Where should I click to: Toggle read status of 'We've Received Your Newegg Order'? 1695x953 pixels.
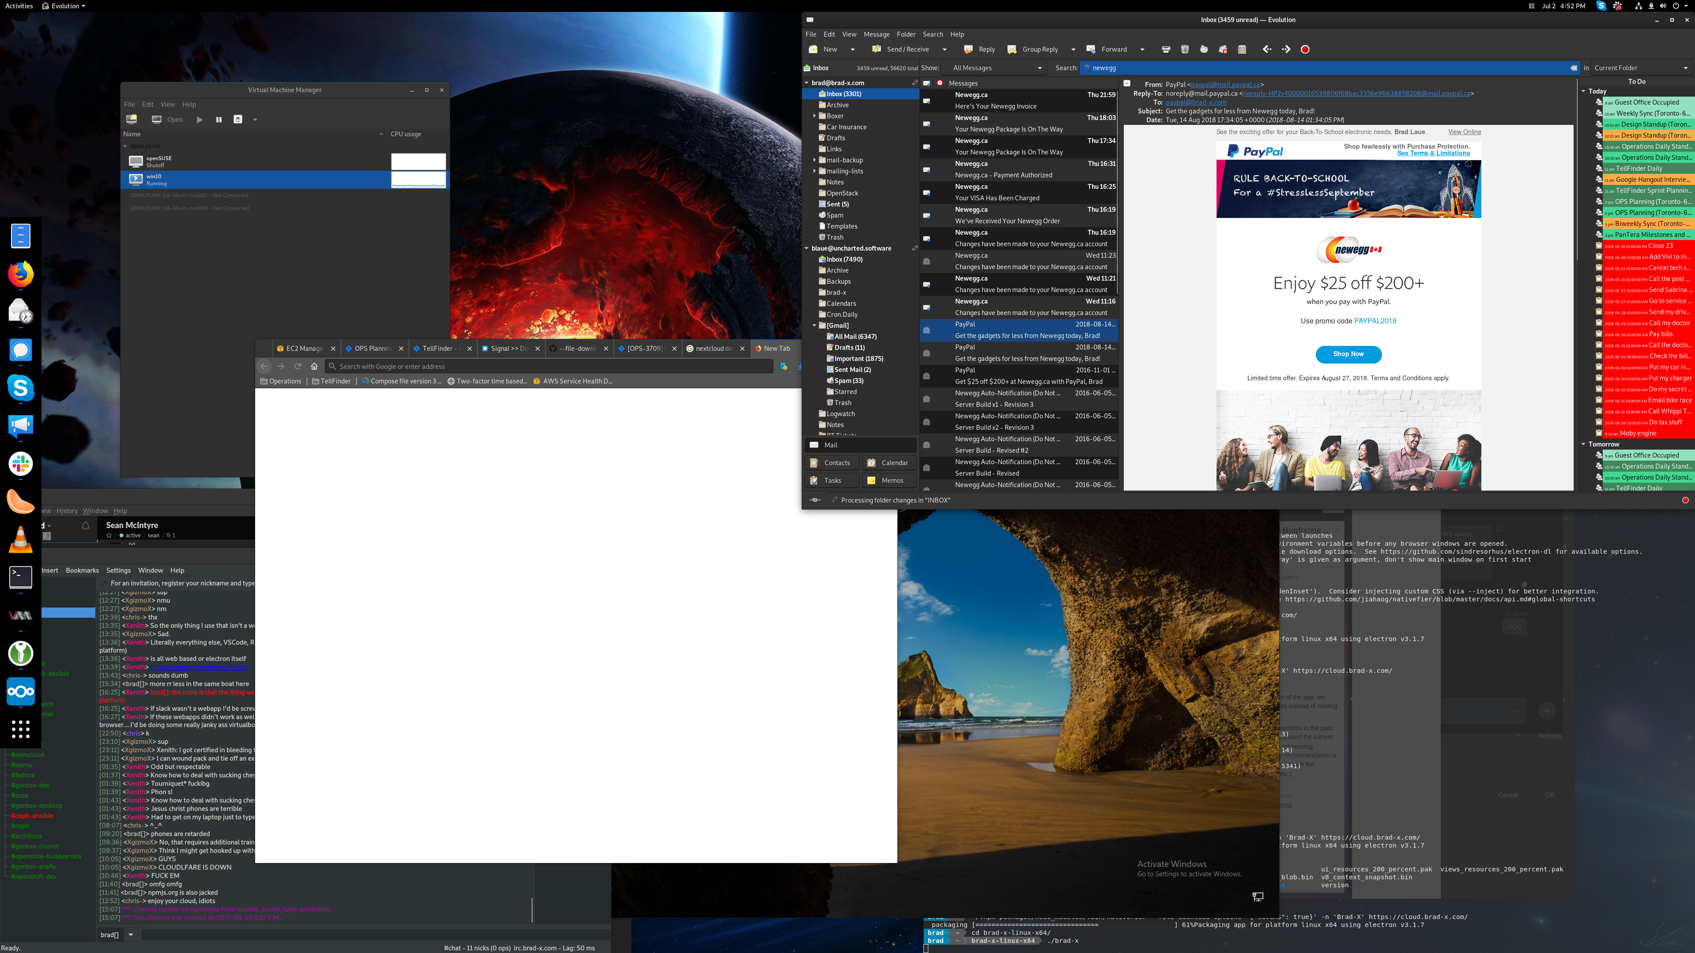927,216
